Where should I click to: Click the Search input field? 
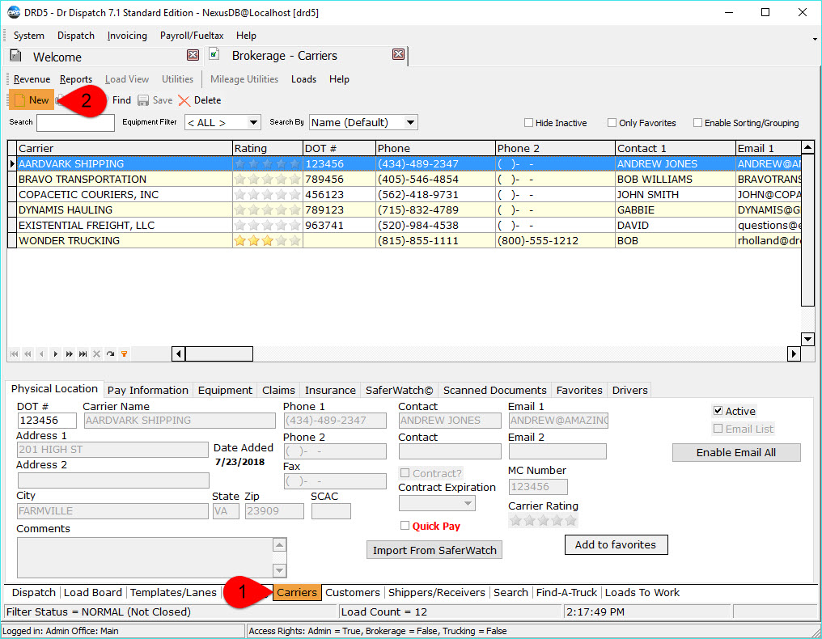point(75,123)
